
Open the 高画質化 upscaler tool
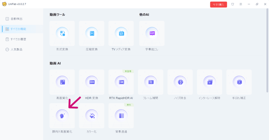coord(62,82)
